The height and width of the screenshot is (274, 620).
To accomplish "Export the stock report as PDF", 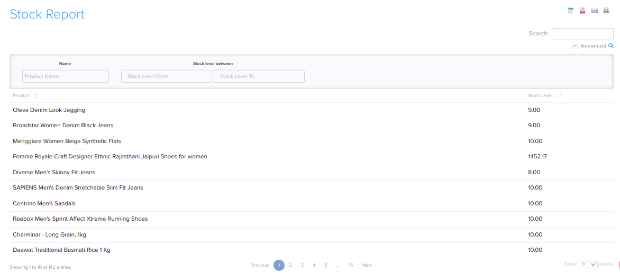I will pyautogui.click(x=582, y=11).
